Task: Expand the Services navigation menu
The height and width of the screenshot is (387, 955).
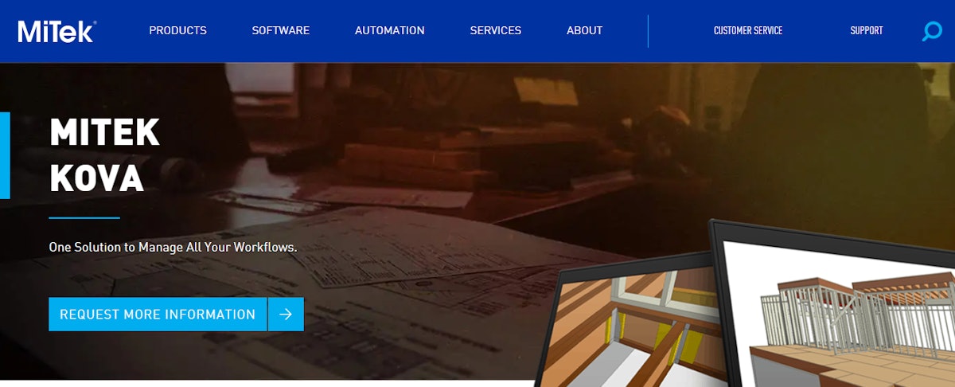Action: pyautogui.click(x=495, y=31)
